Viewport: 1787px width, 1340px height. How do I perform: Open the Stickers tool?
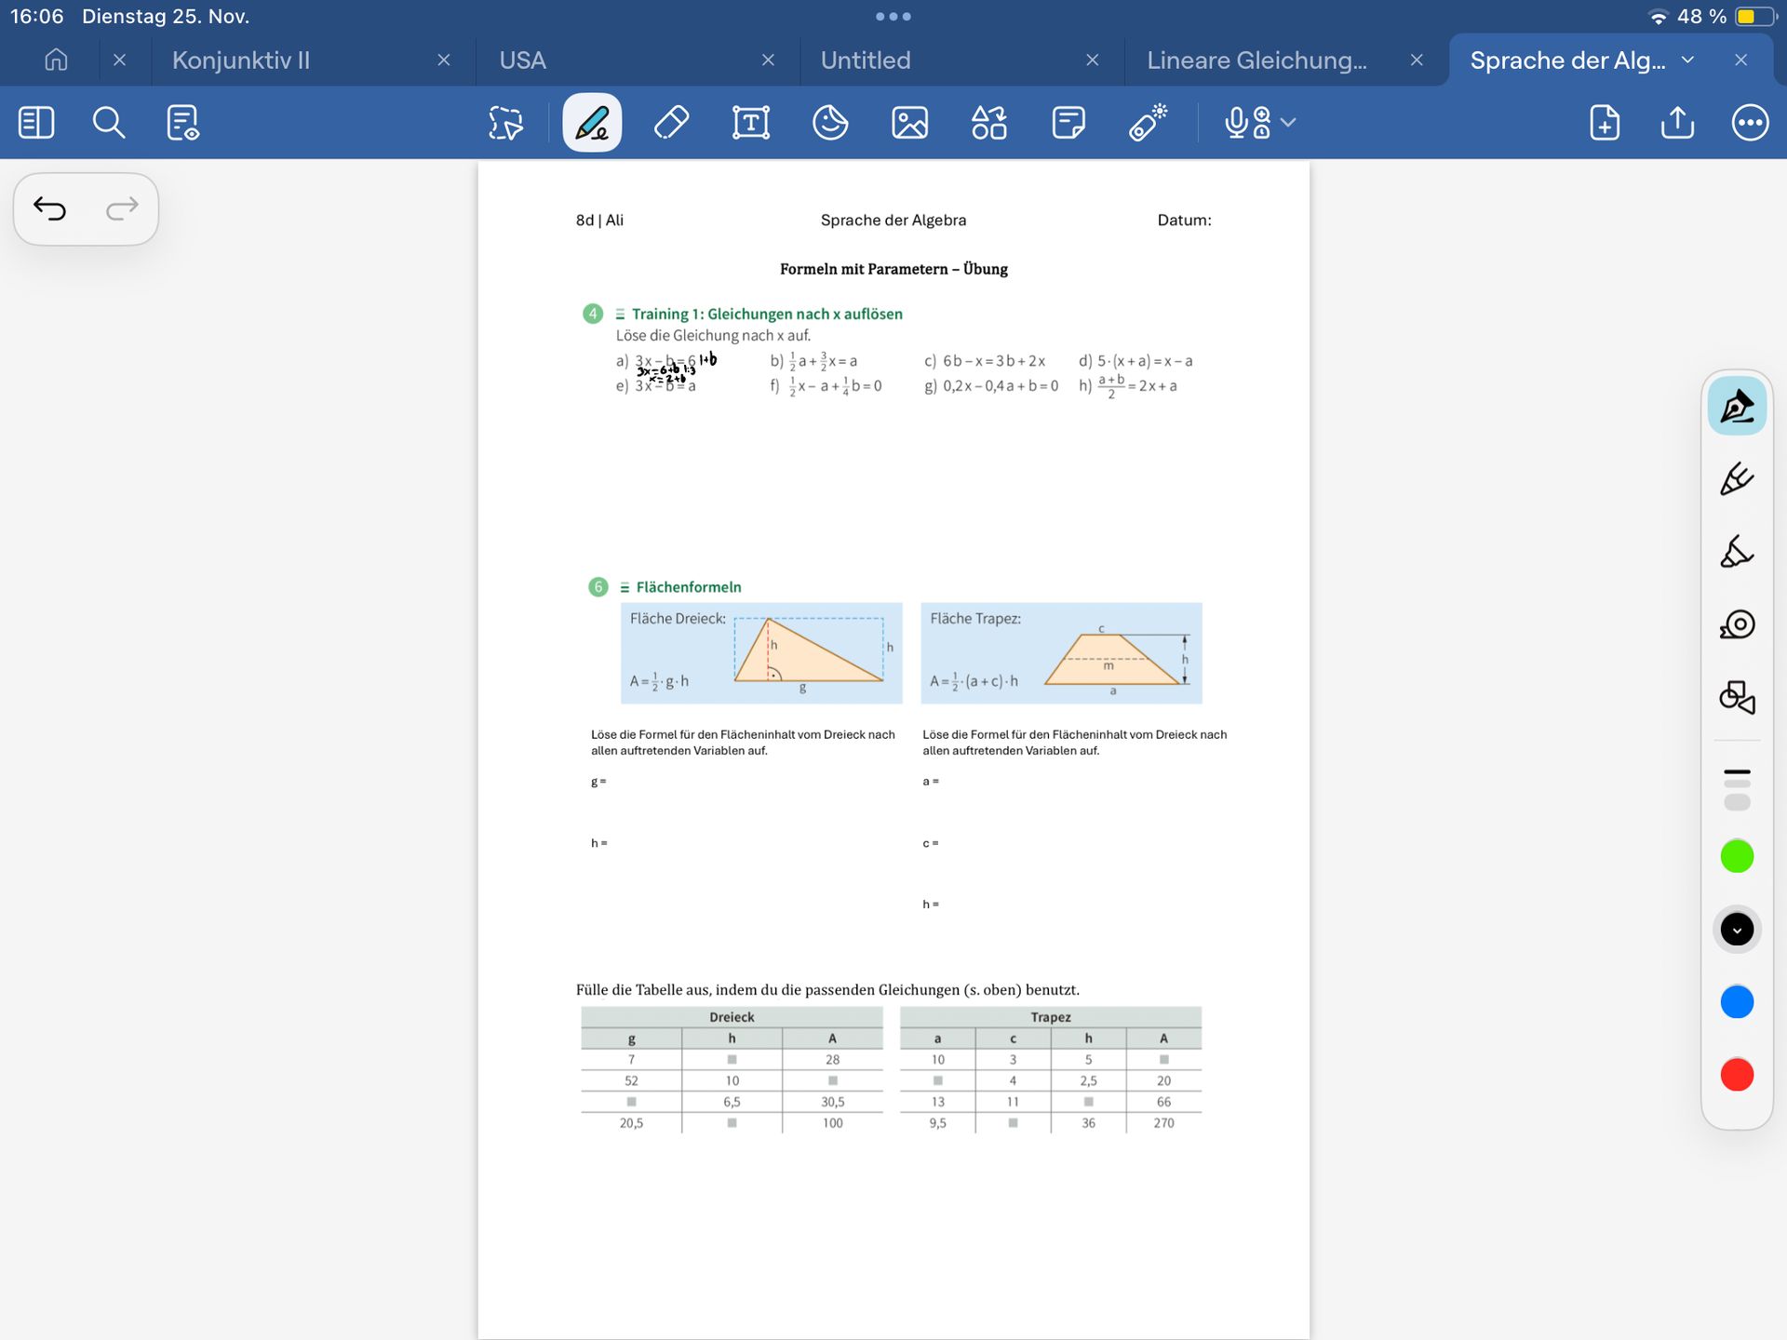click(x=830, y=123)
